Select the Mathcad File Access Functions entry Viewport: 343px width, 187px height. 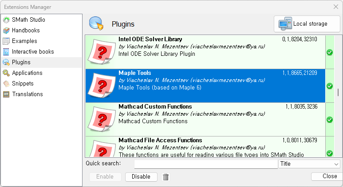(204, 146)
